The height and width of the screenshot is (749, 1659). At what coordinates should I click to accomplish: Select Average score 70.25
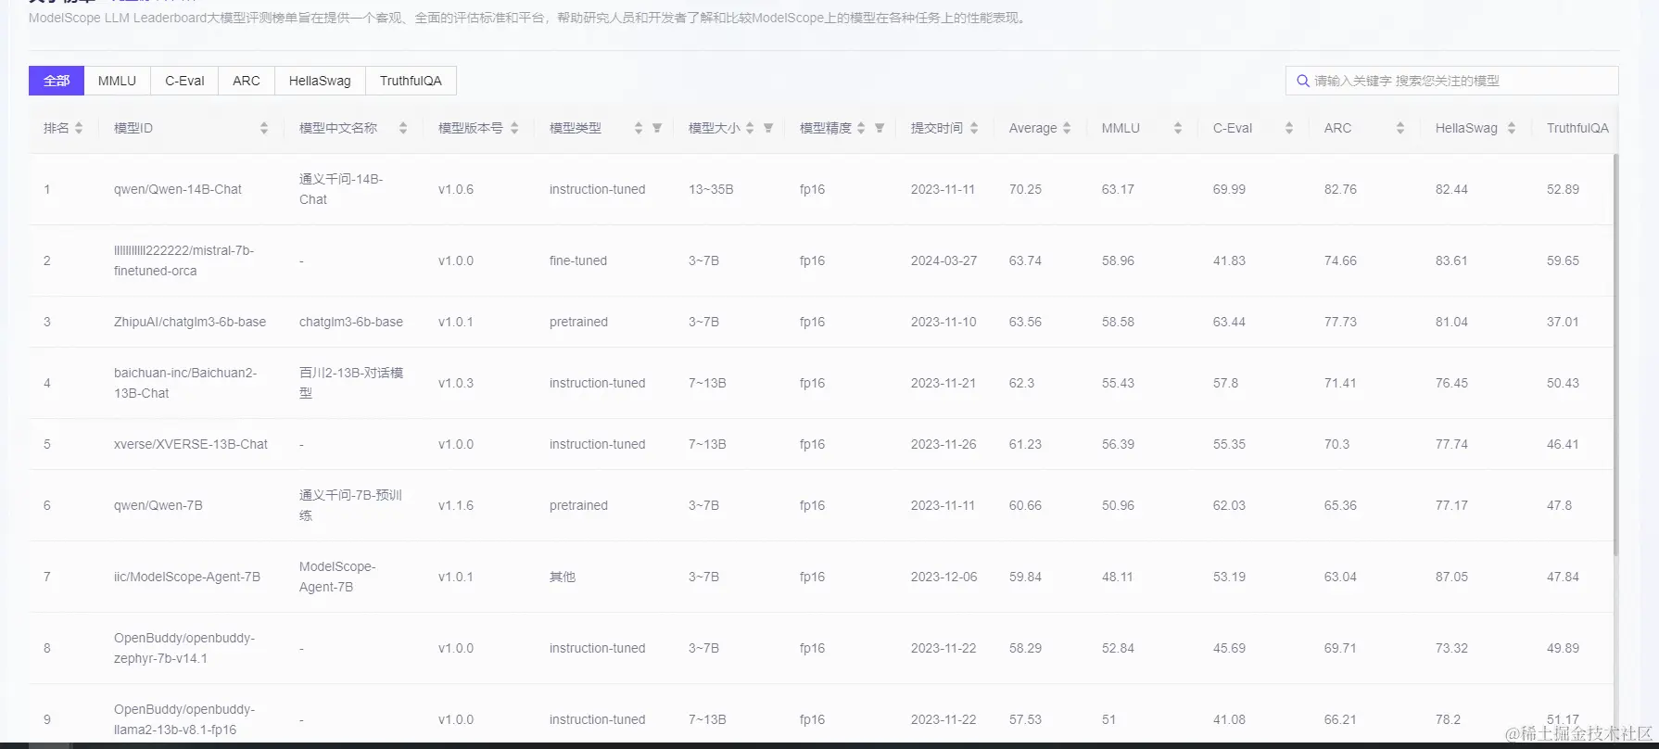pyautogui.click(x=1025, y=189)
